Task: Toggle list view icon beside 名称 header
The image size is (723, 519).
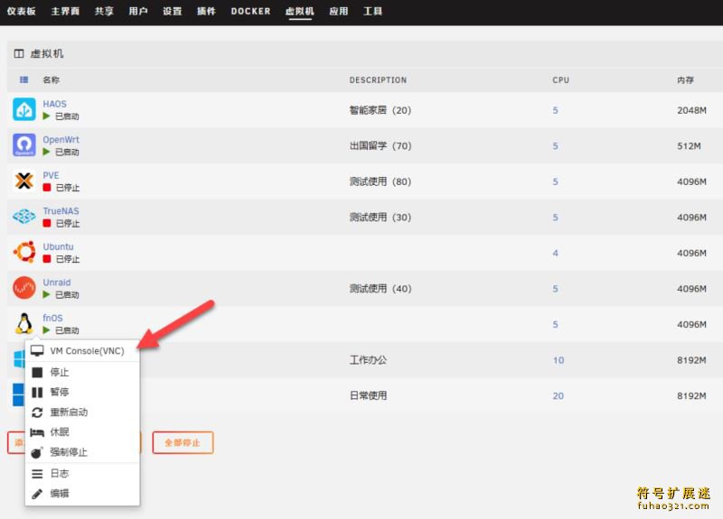Action: point(24,79)
